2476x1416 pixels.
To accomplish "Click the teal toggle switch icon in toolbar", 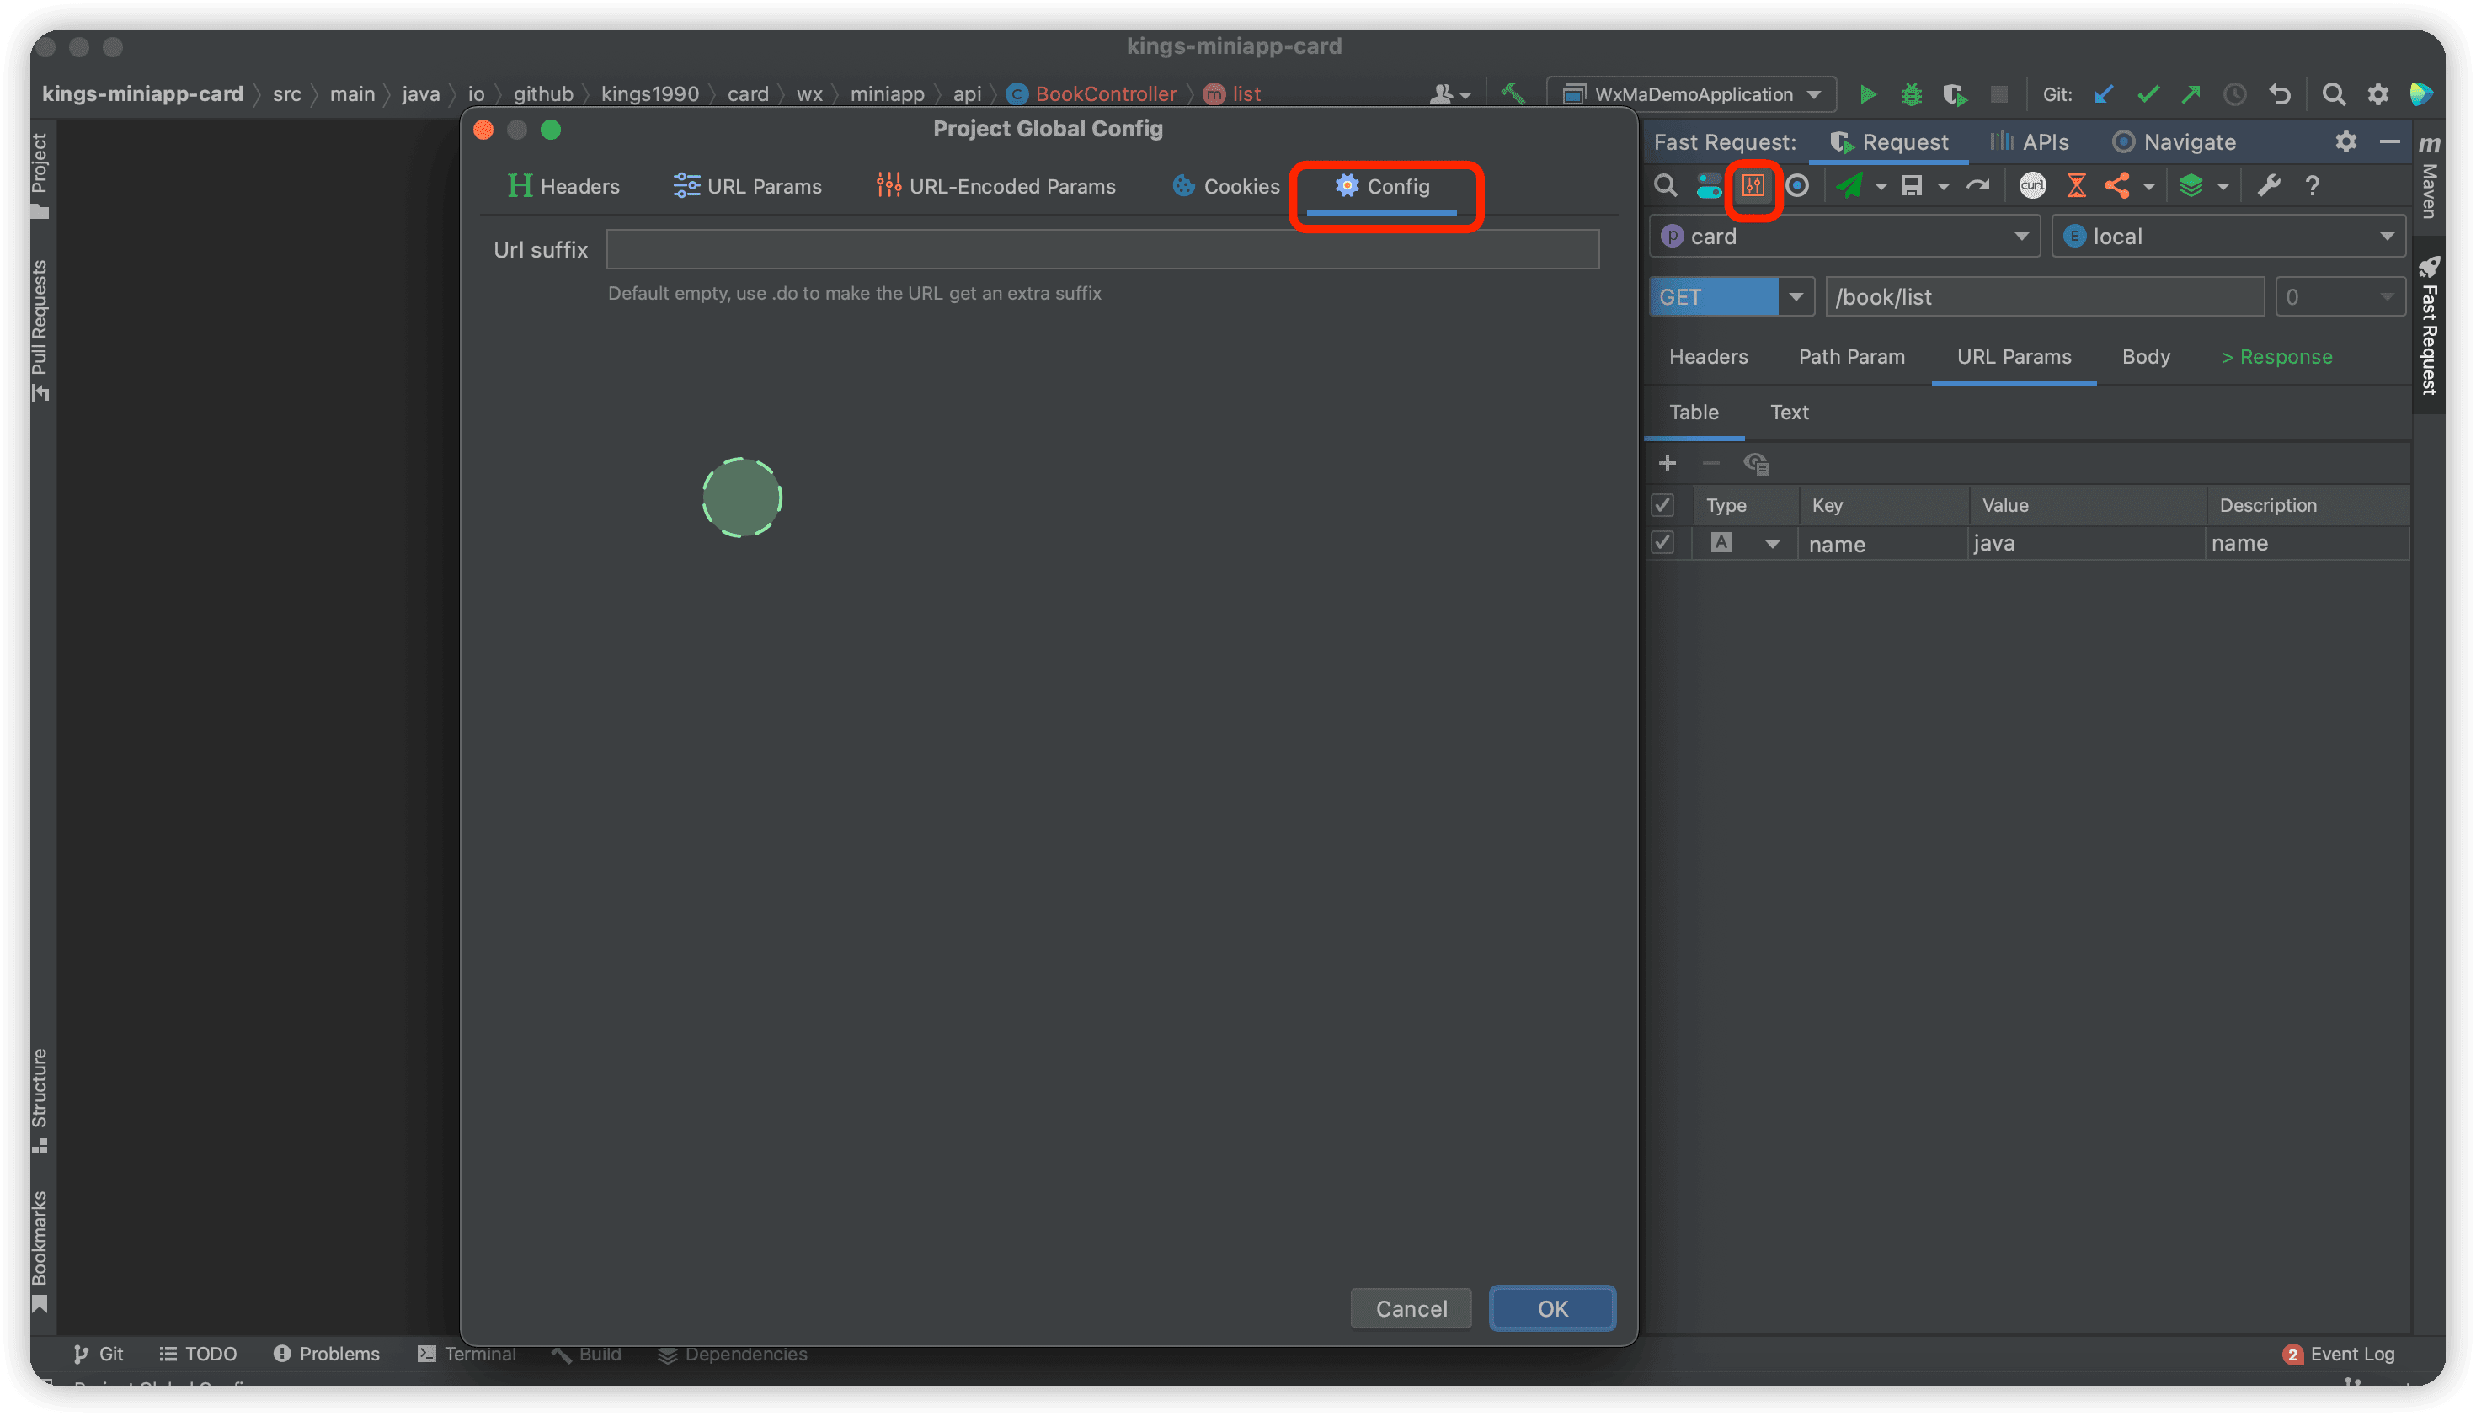I will (1709, 186).
